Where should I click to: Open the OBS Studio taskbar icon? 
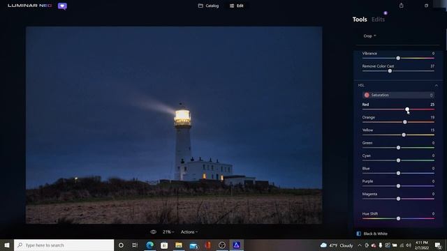[222, 245]
